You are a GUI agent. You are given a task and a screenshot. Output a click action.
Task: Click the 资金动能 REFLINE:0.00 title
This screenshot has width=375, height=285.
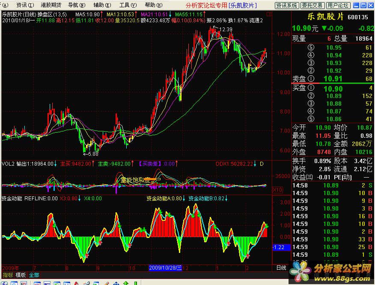click(x=30, y=199)
